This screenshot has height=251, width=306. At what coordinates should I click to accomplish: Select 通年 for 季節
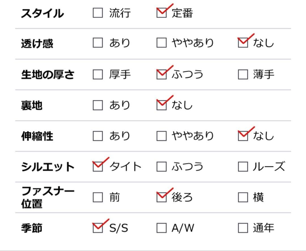coord(243,228)
